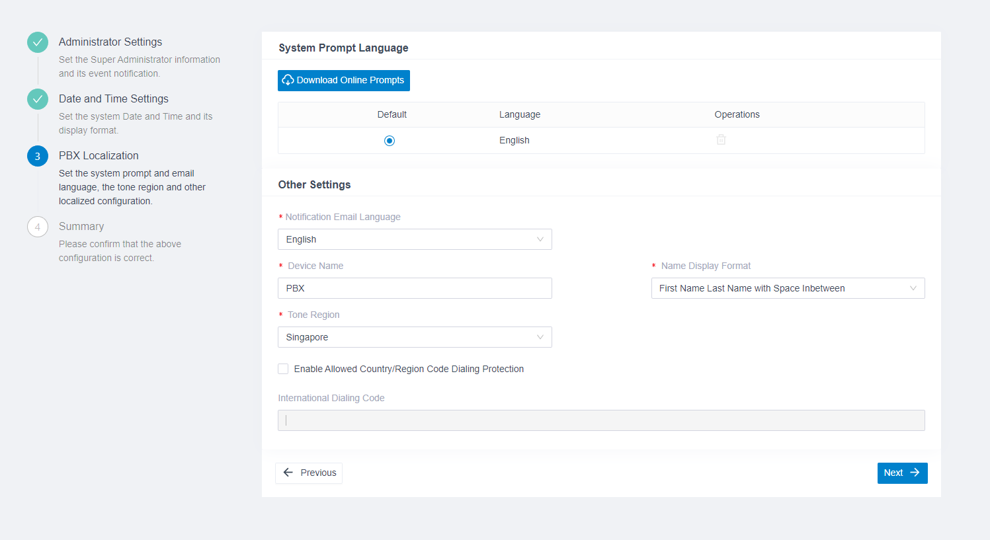Jump to the Date and Time Settings step
This screenshot has width=990, height=540.
click(114, 98)
